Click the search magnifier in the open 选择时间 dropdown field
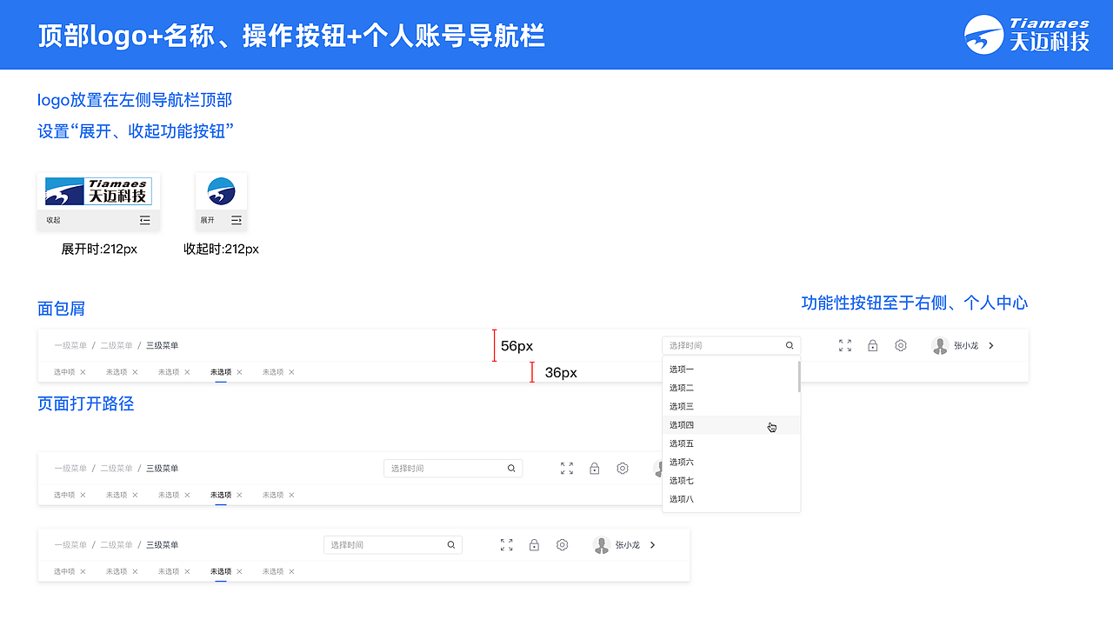The image size is (1113, 626). coord(790,345)
